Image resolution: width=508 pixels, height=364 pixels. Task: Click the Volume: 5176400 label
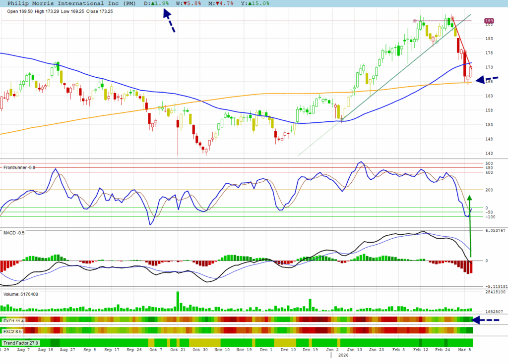tap(21, 294)
